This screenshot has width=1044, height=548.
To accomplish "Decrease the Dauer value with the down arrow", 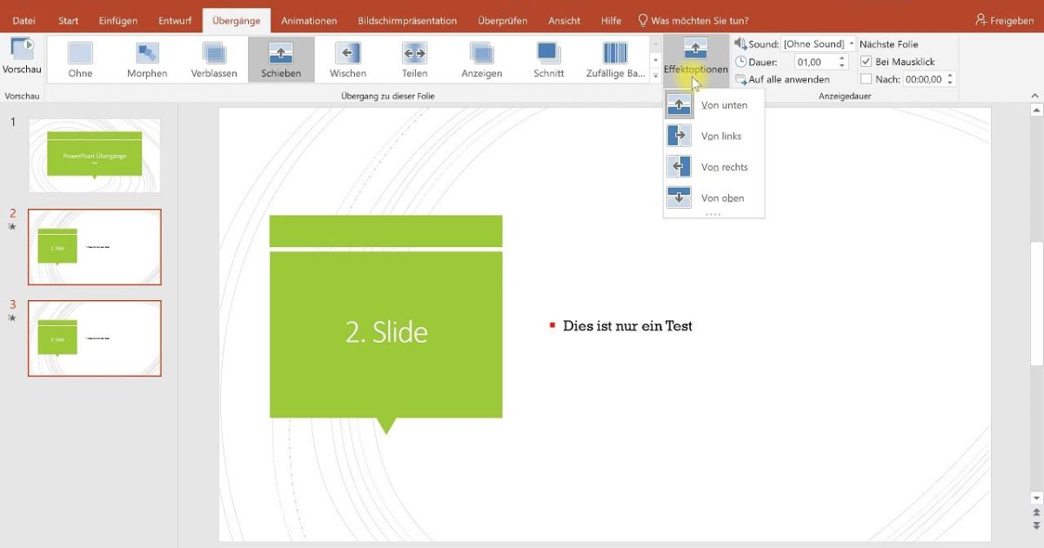I will (842, 65).
